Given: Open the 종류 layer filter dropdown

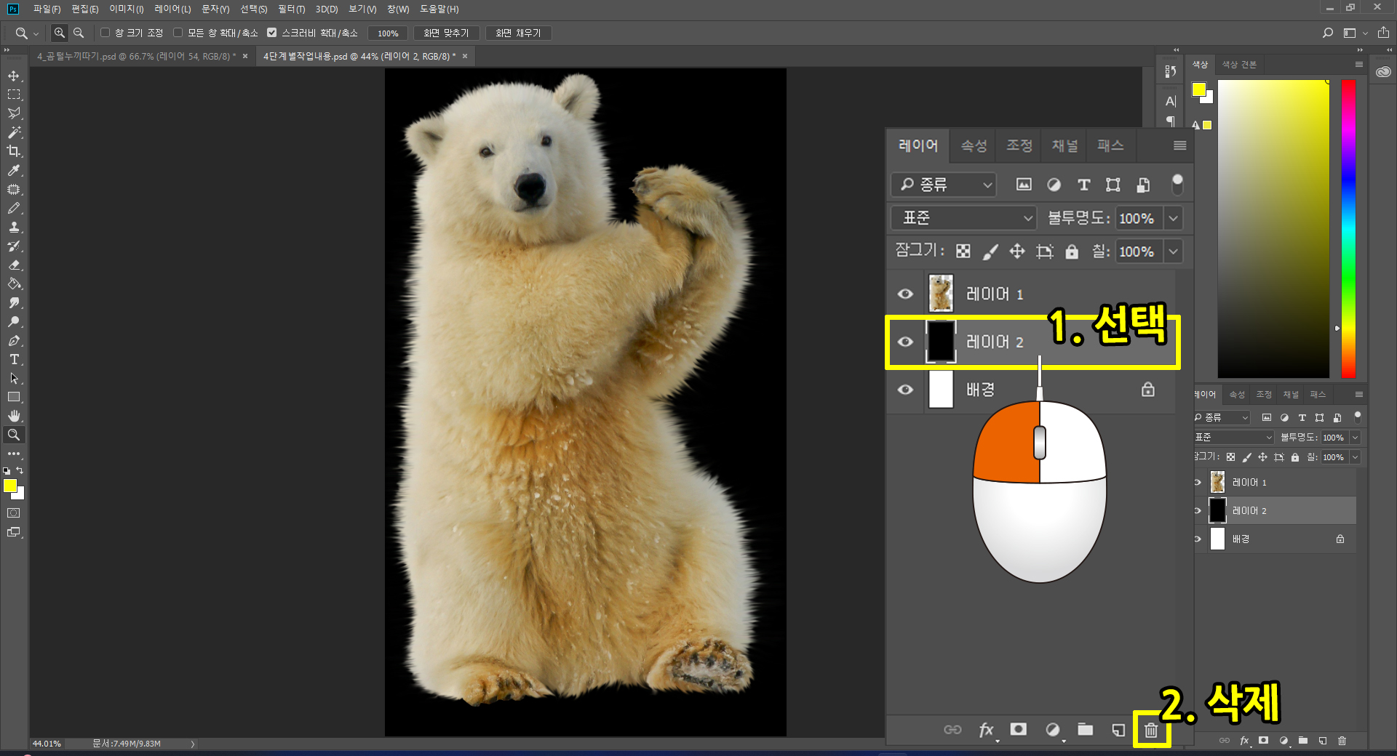Looking at the screenshot, I should tap(944, 185).
